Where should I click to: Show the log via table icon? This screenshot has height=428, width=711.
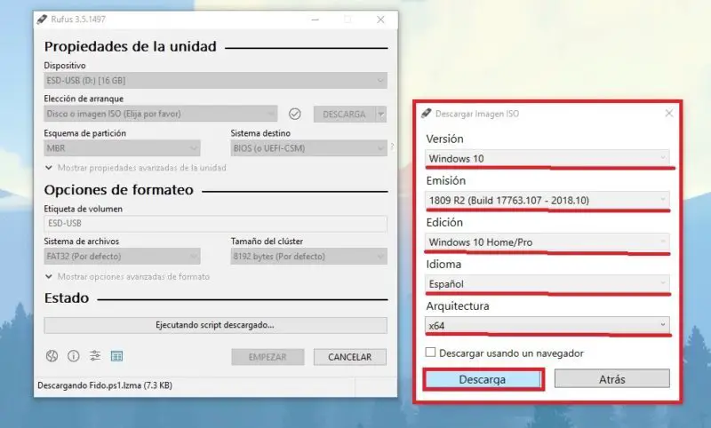click(116, 356)
